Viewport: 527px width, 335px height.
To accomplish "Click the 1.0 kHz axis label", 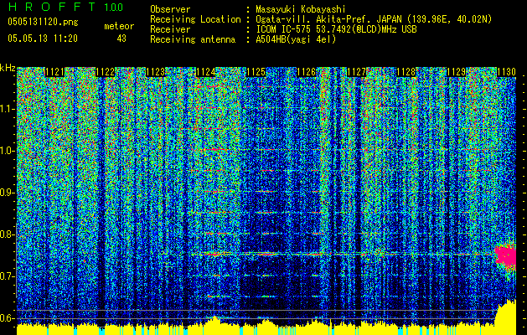I will click(8, 151).
